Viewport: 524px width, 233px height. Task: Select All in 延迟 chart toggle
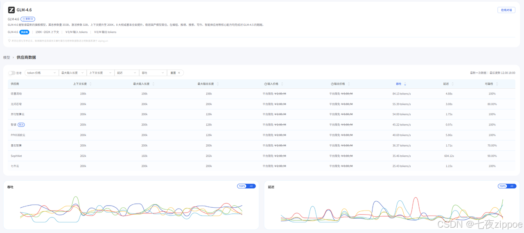(512, 186)
